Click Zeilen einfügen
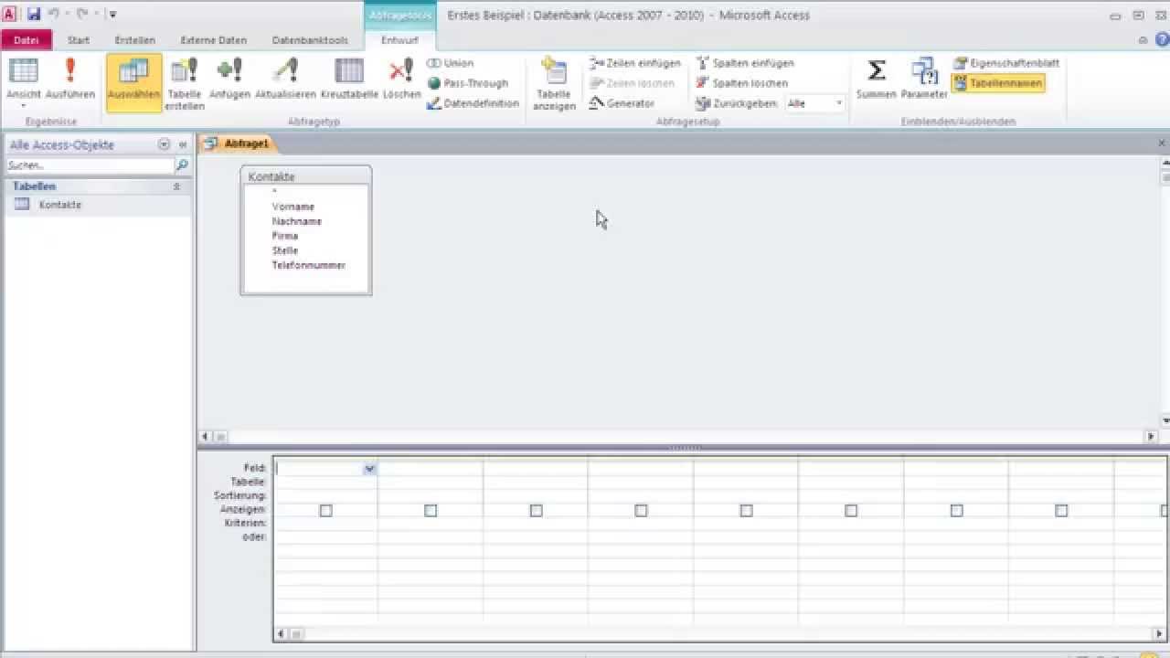Viewport: 1170px width, 658px height. 635,63
